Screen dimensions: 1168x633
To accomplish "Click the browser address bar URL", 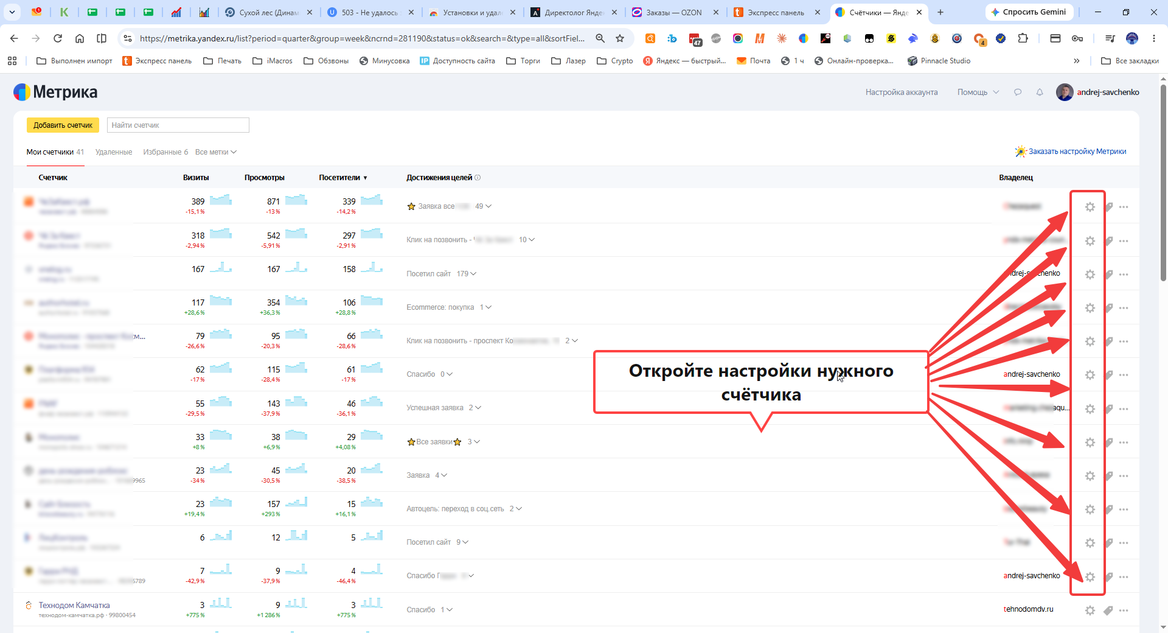I will click(x=362, y=38).
